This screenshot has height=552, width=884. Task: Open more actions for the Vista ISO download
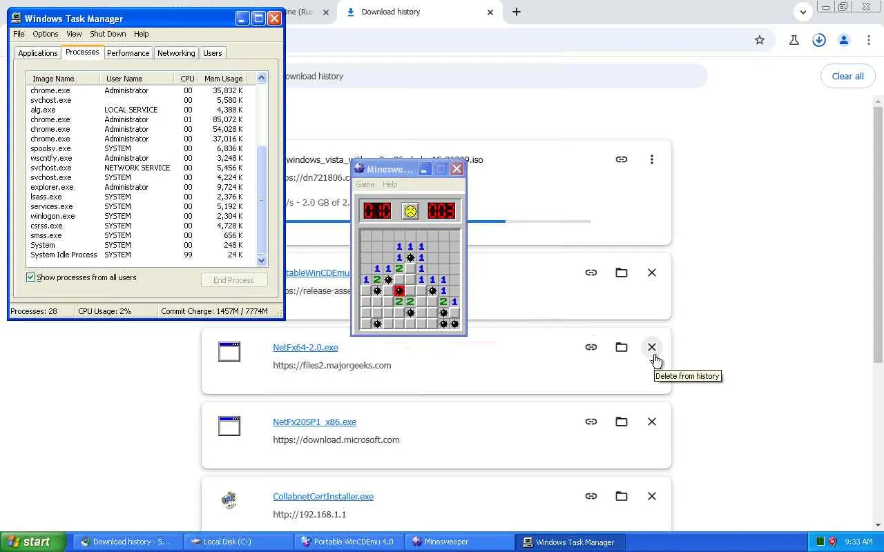pos(652,159)
